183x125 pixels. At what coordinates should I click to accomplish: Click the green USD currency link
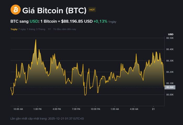(34, 21)
